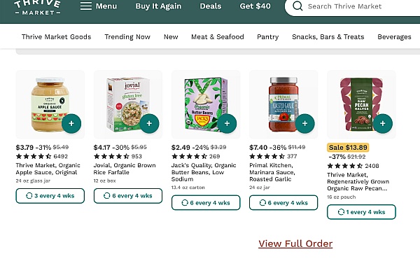Open 3 every 4 wks autoship selector
This screenshot has height=261, width=420.
(x=50, y=196)
